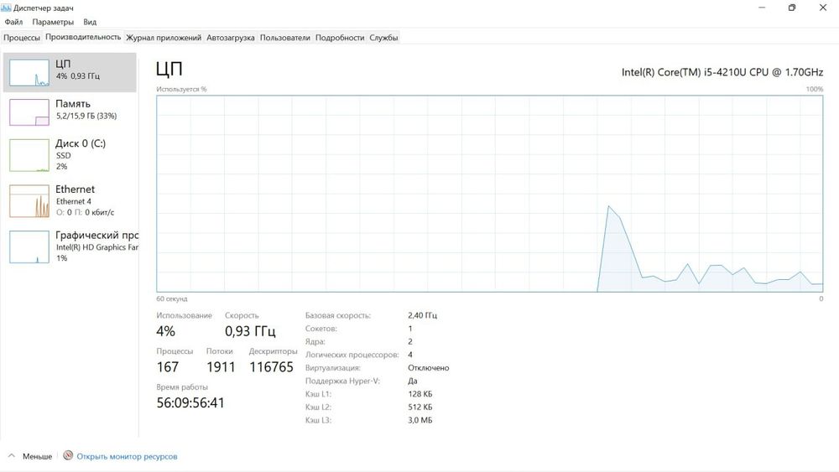Screen dimensions: 839x472
Task: Click the L3 cache value 3,0 МБ
Action: (420, 420)
